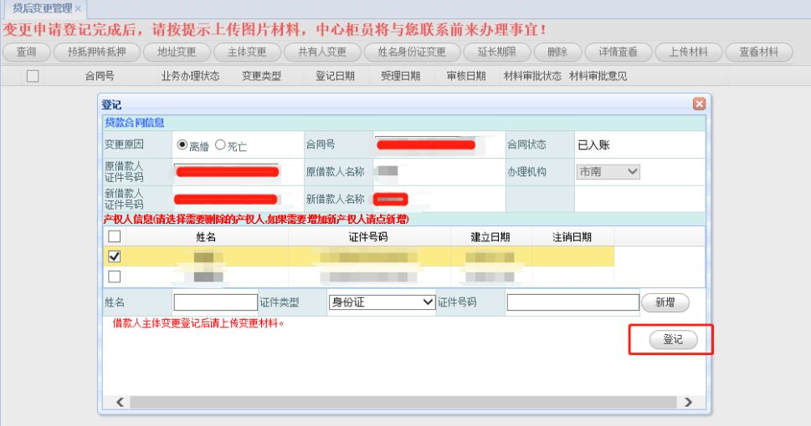Open the 证件类型 dropdown showing 身份证
The height and width of the screenshot is (426, 811).
pos(382,302)
